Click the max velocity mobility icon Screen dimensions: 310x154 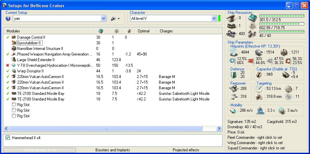pyautogui.click(x=233, y=111)
